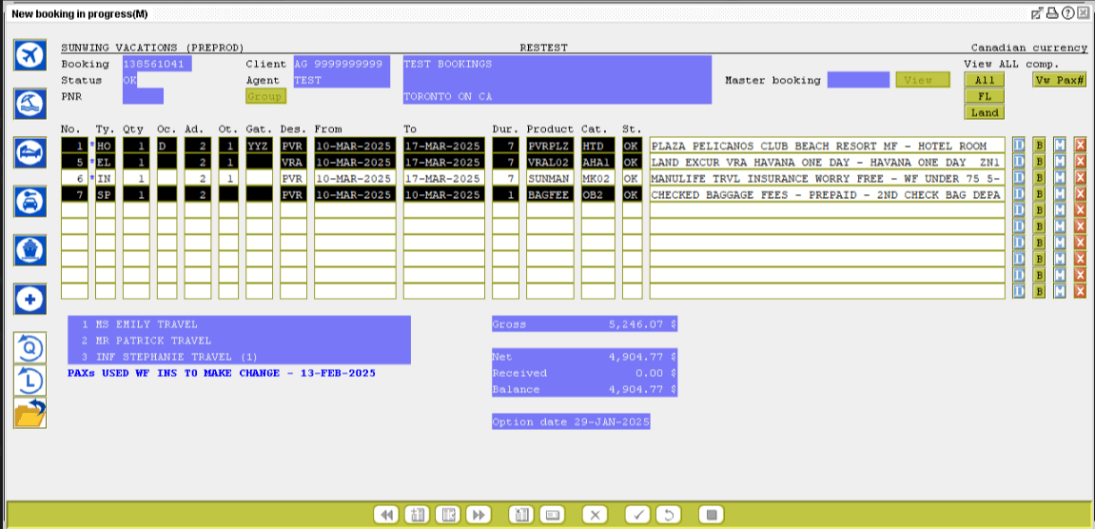
Task: Jump forward with fast-forward toolbar button
Action: click(x=479, y=515)
